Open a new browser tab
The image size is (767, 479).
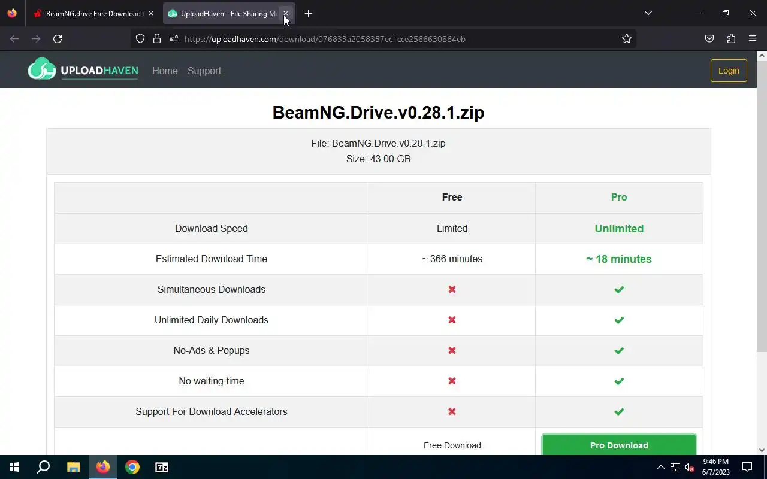coord(308,13)
